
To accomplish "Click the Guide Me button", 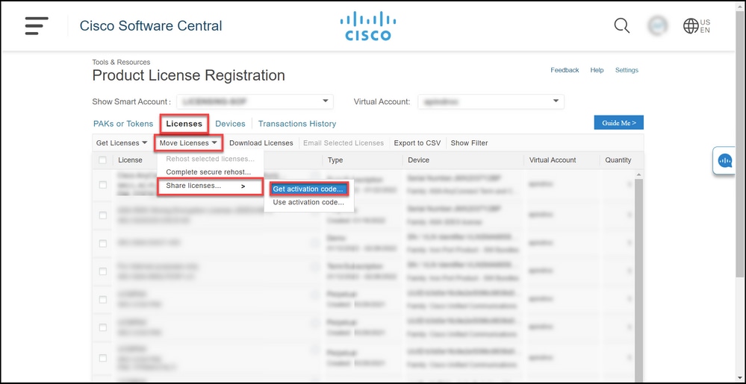I will (618, 122).
